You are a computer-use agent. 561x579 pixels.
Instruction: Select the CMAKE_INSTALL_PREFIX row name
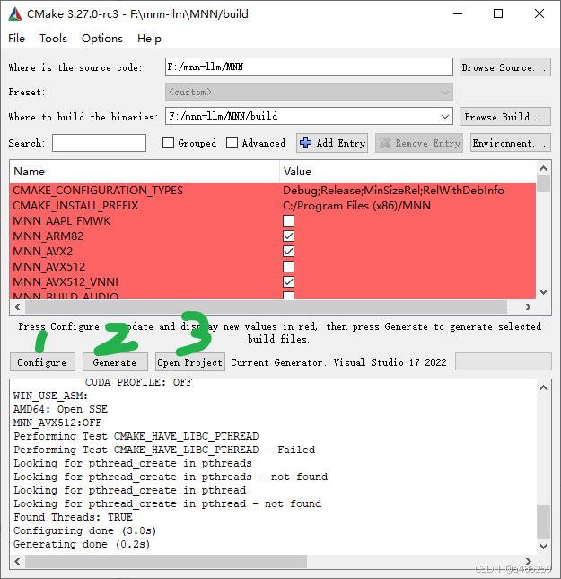[x=75, y=206]
